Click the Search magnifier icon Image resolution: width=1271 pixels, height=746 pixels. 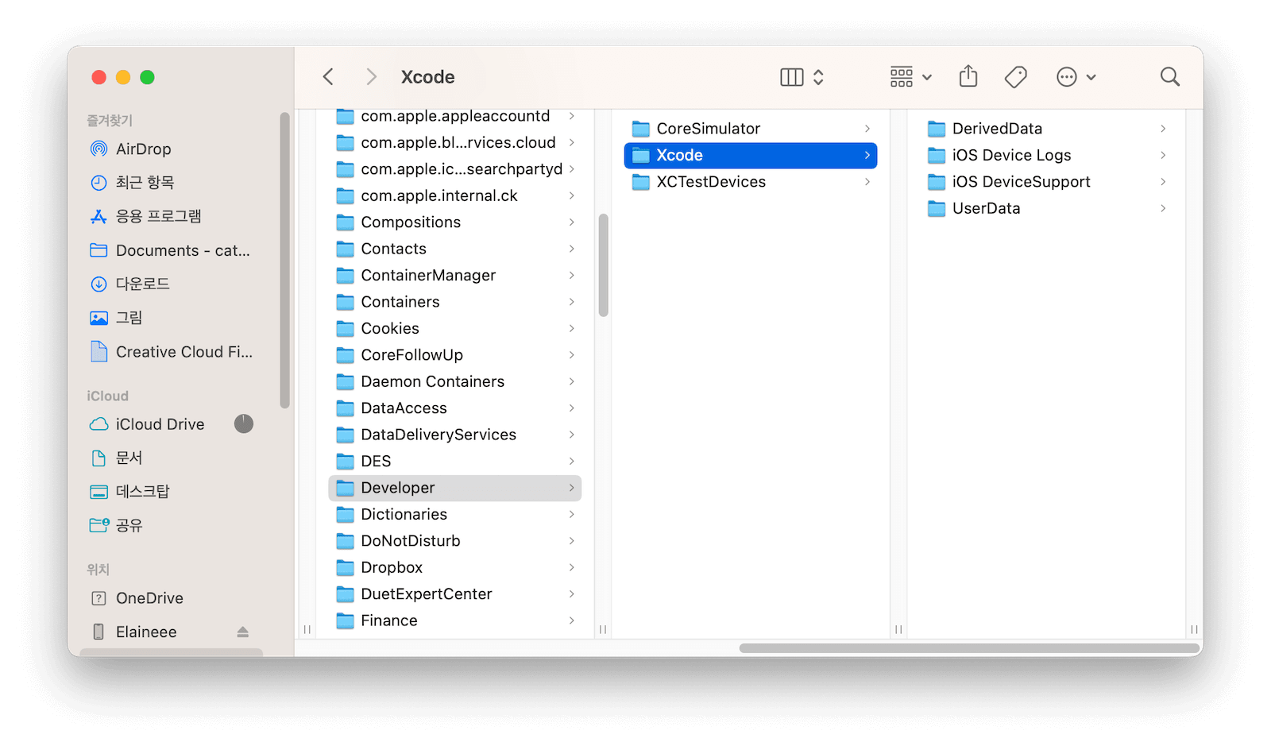coord(1170,77)
